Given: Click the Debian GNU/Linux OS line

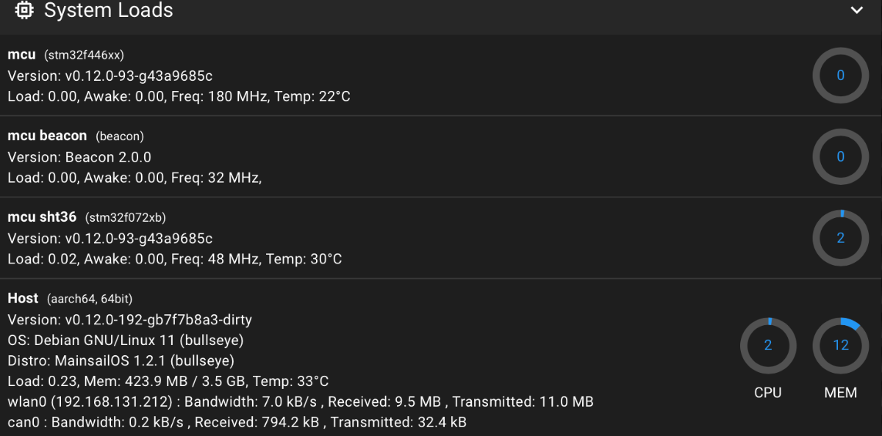Looking at the screenshot, I should pos(126,341).
